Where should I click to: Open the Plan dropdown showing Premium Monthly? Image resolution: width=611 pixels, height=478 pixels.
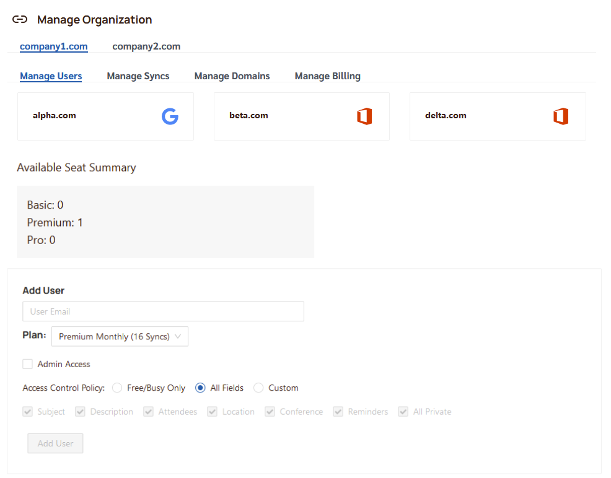point(120,336)
